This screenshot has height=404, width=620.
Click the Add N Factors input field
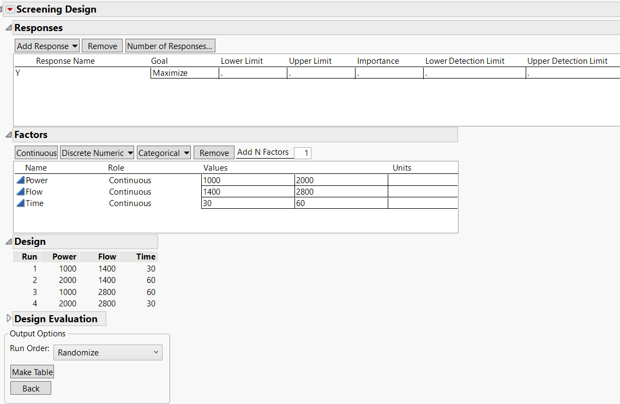click(x=303, y=153)
